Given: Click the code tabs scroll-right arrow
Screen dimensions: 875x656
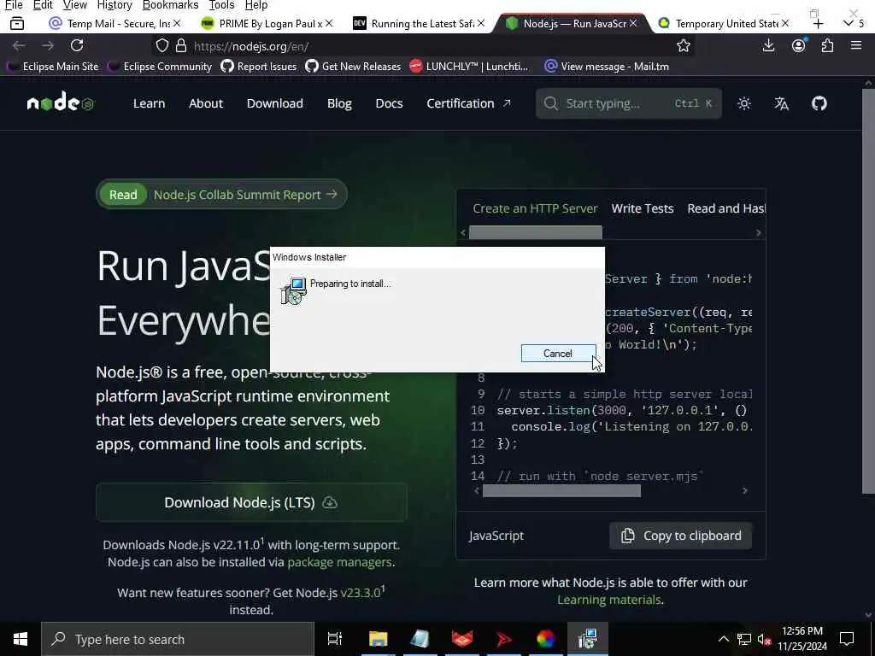Looking at the screenshot, I should 759,232.
